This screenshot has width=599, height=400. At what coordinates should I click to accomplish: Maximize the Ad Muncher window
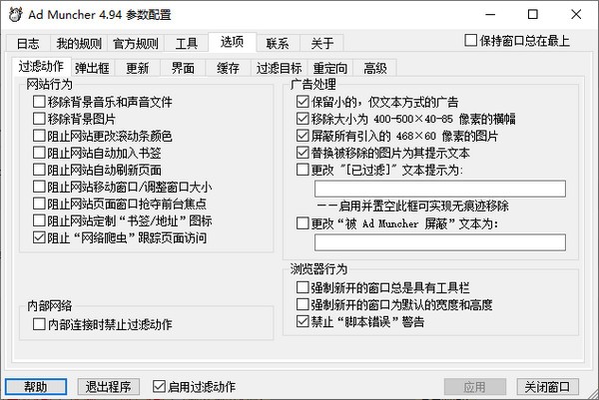(532, 15)
